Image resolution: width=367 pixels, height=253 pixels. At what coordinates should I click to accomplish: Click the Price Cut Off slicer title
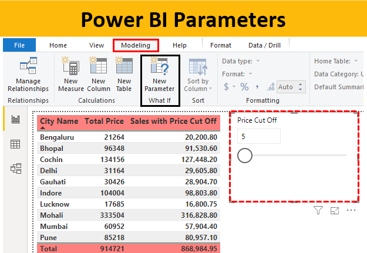coord(257,120)
